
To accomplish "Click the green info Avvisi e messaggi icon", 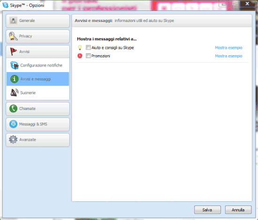I will pyautogui.click(x=15, y=79).
